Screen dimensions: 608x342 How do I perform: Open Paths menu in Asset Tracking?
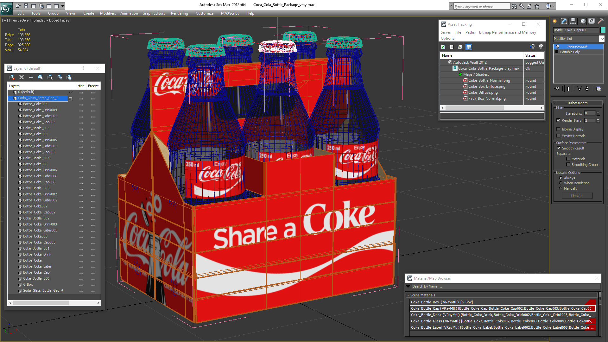click(470, 32)
